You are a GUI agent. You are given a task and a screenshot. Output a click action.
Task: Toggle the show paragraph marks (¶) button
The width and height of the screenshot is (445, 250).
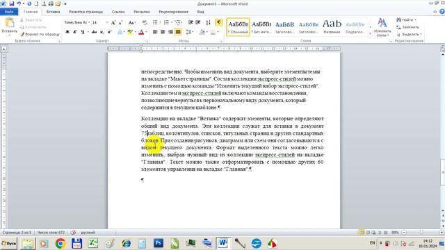pos(218,22)
